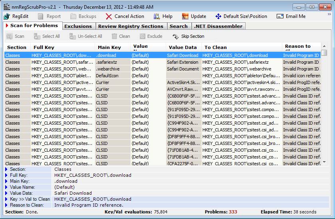Go to the .NET Disassembler tab

(218, 26)
